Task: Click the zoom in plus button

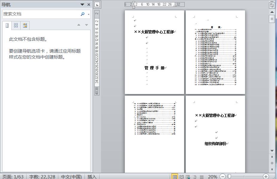Action: click(x=266, y=177)
